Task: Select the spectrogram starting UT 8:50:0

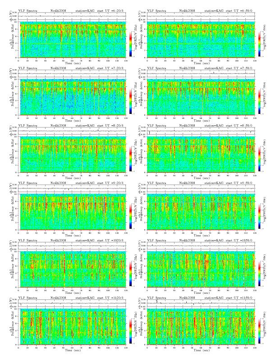Action: [x=201, y=155]
